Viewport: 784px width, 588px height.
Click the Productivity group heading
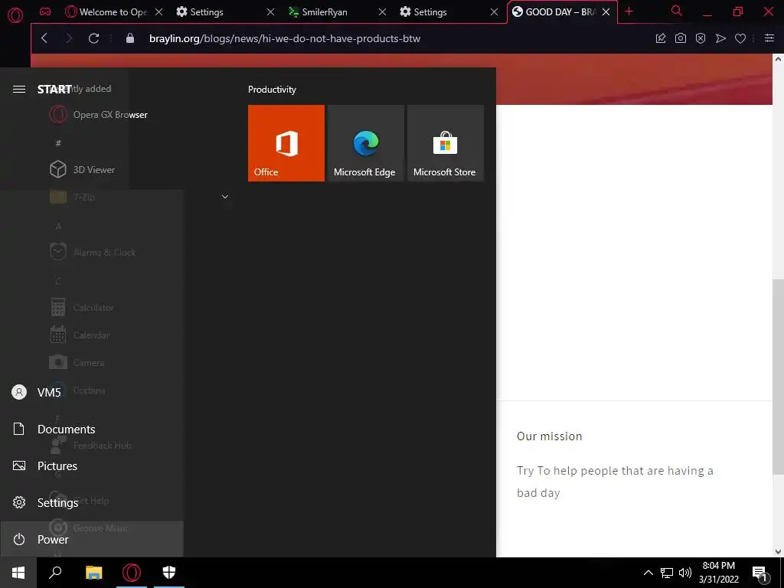click(272, 90)
